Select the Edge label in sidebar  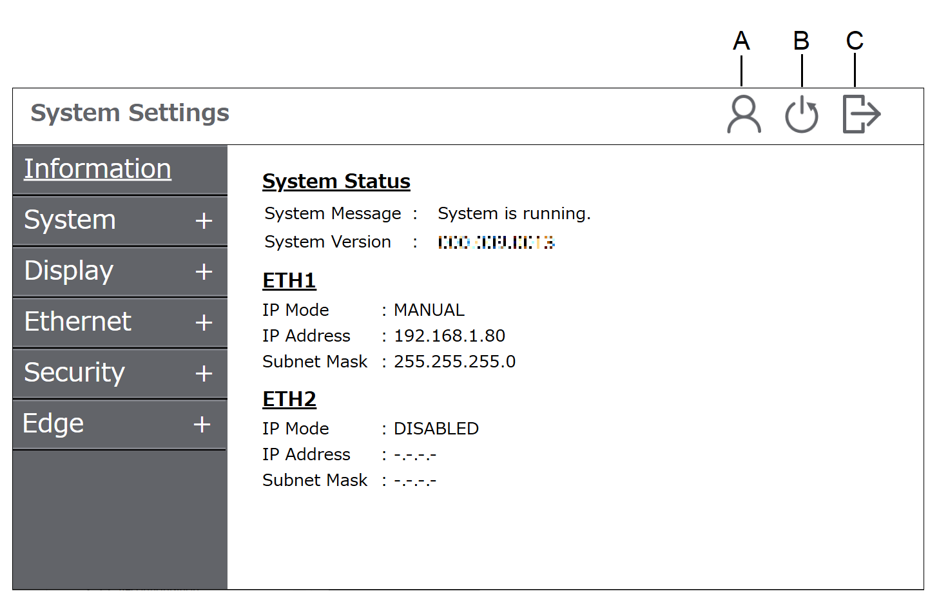pos(53,423)
